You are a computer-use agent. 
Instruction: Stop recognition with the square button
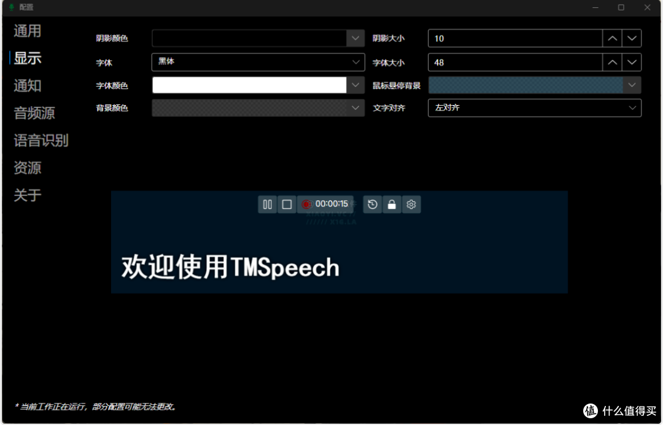point(287,205)
